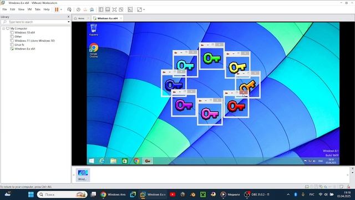
Task: Launch Internet Explorer from guest taskbar
Action: coord(102,161)
